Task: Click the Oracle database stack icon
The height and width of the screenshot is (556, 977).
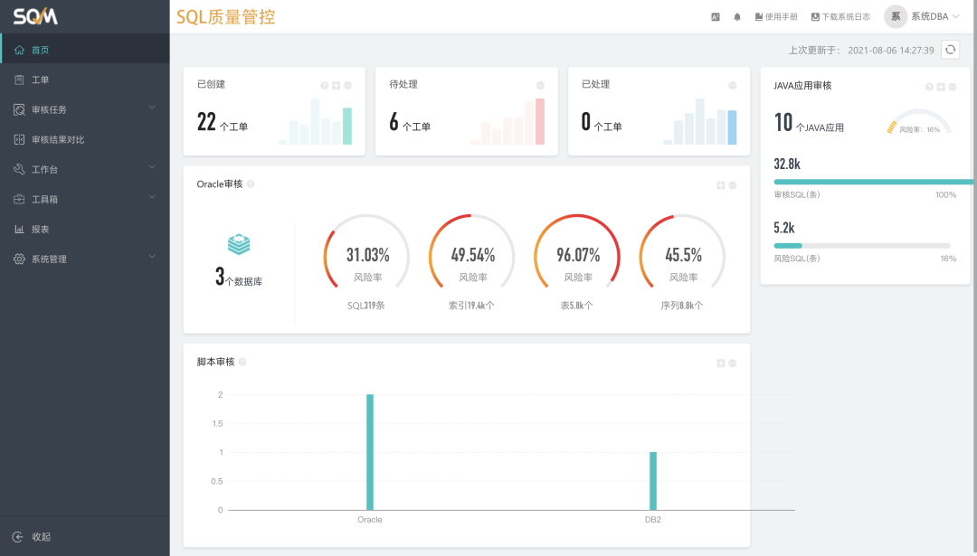Action: point(239,244)
